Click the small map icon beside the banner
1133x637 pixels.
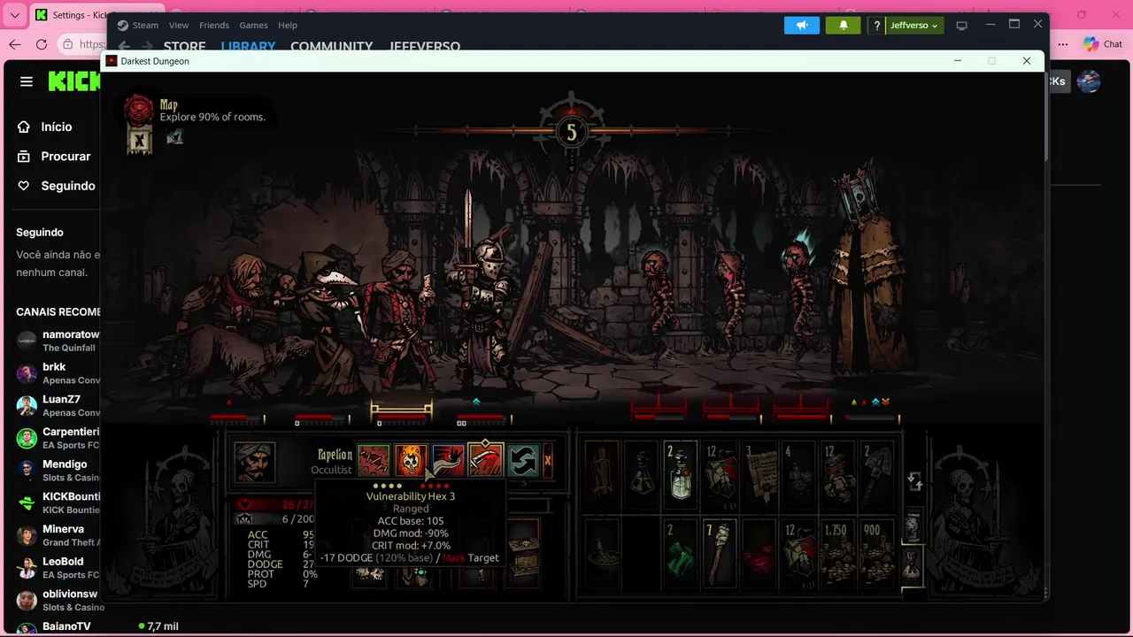click(174, 136)
